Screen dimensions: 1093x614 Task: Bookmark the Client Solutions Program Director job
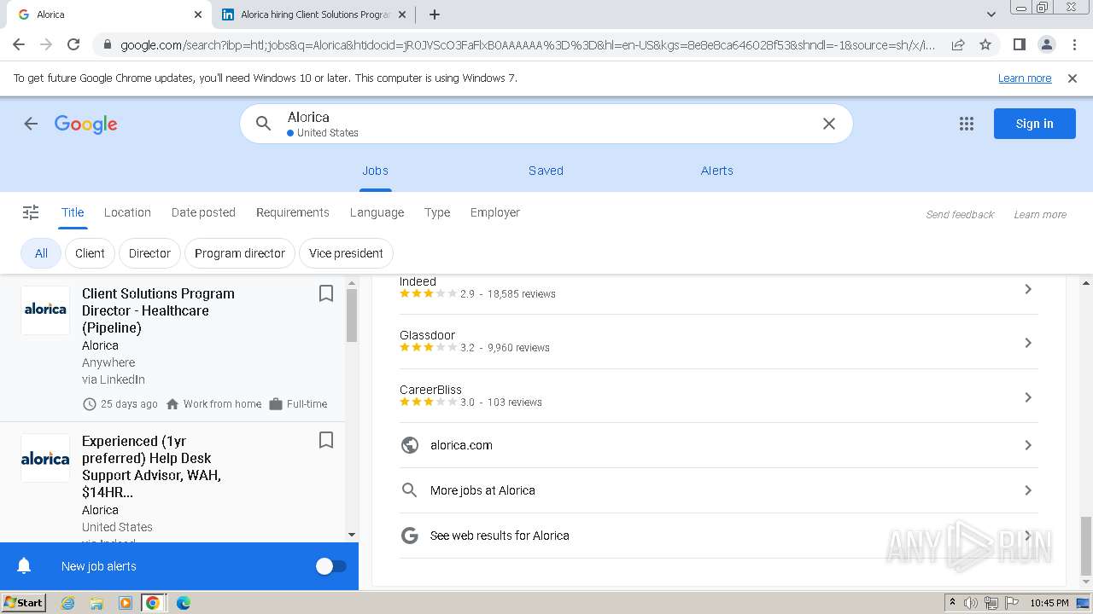[x=325, y=293]
